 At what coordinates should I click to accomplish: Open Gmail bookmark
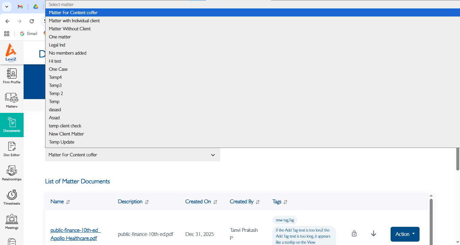click(x=29, y=34)
